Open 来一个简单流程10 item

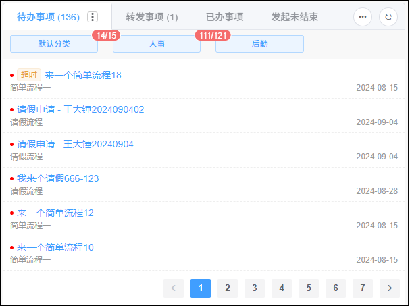click(x=55, y=247)
